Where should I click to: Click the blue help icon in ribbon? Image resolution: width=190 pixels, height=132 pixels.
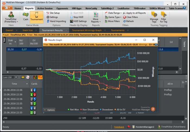click(x=184, y=8)
